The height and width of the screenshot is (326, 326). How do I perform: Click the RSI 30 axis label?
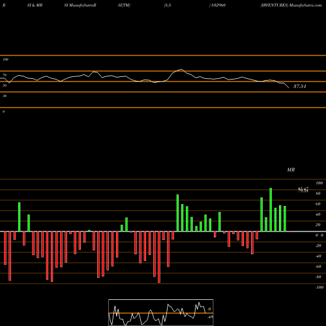[5, 96]
